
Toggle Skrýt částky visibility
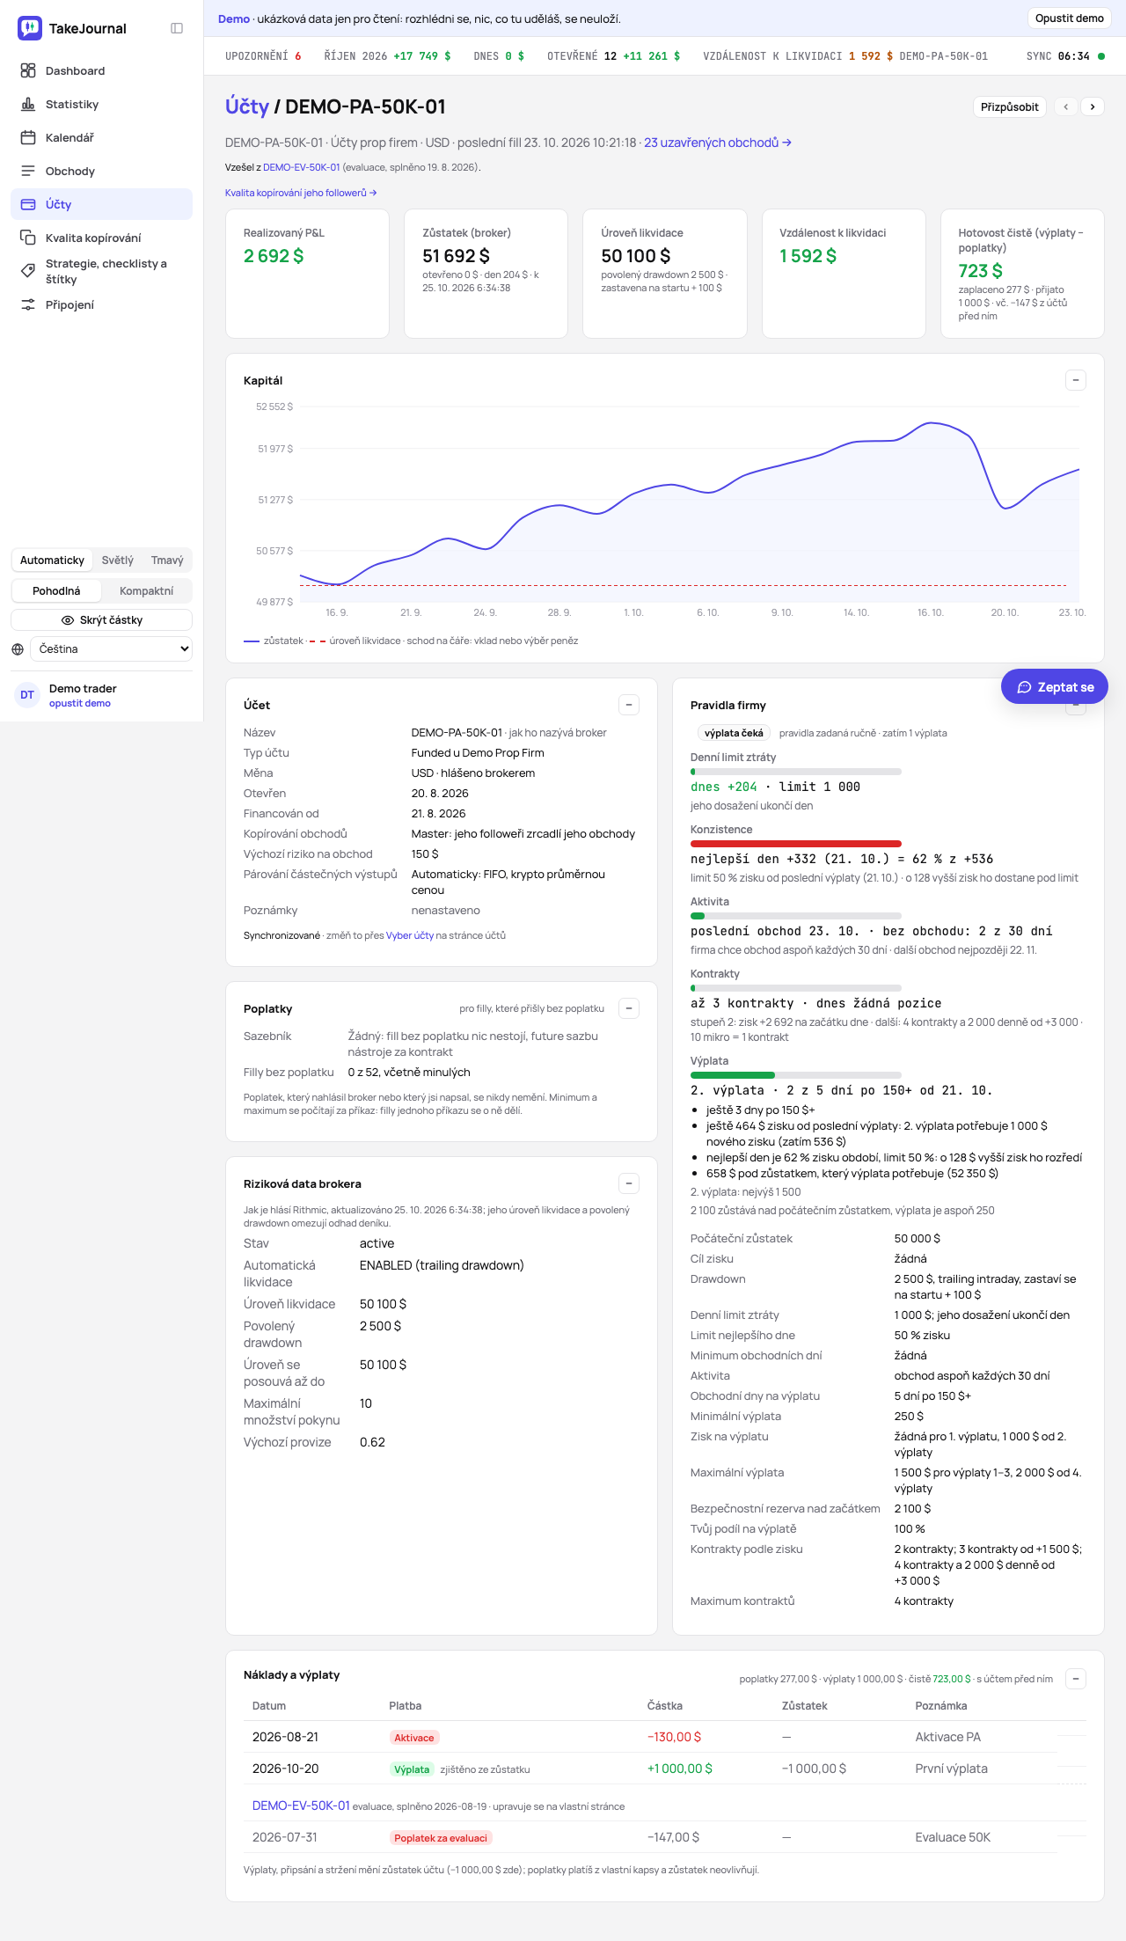[x=102, y=620]
